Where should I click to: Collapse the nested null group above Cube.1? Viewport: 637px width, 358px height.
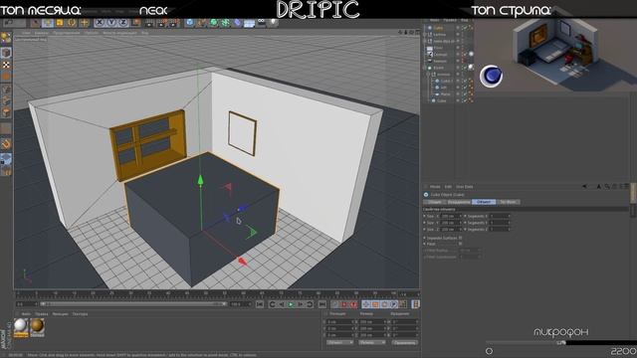(427, 75)
